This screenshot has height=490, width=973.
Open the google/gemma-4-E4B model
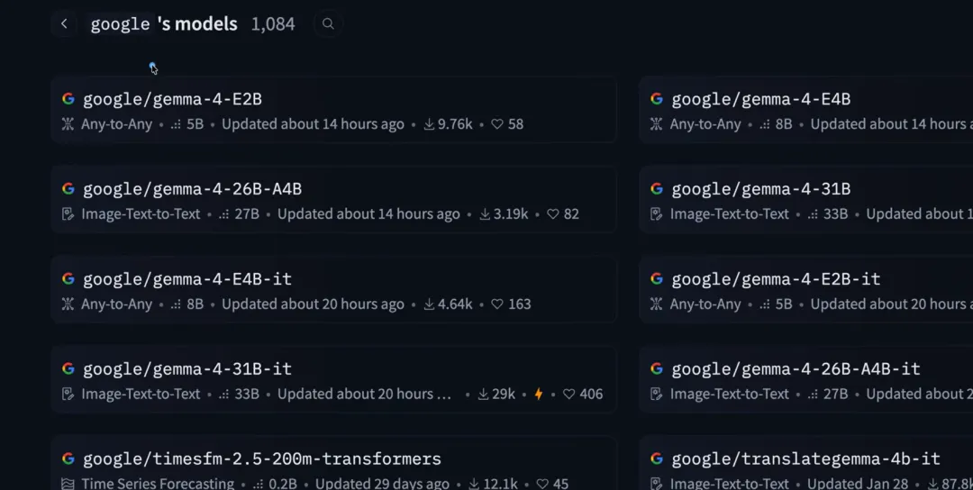tap(760, 99)
